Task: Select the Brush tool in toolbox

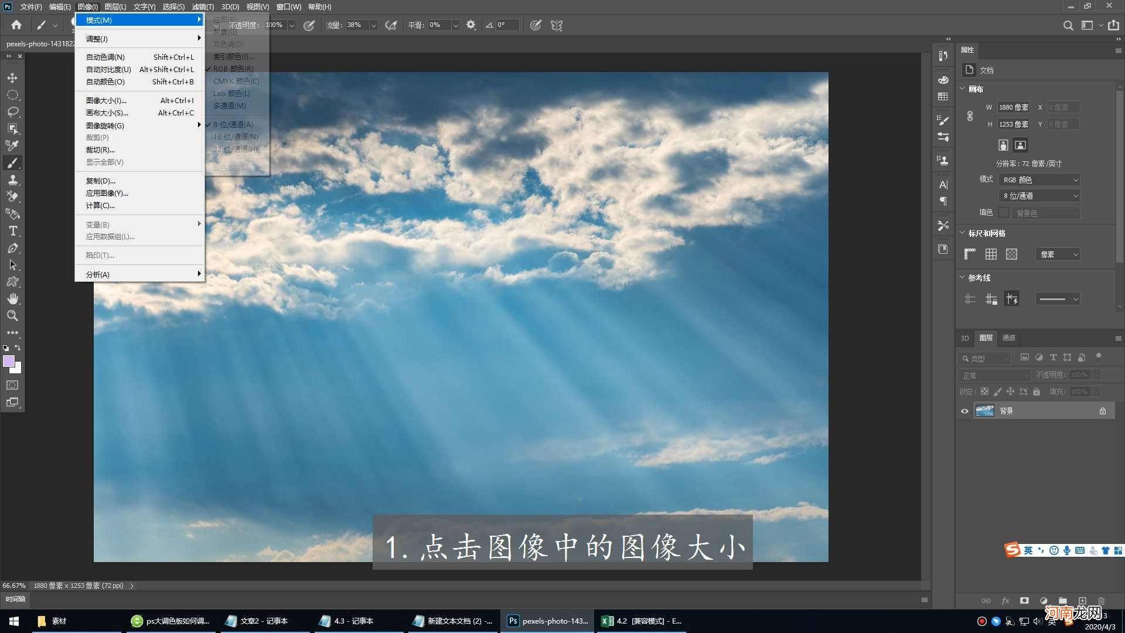Action: pyautogui.click(x=12, y=163)
